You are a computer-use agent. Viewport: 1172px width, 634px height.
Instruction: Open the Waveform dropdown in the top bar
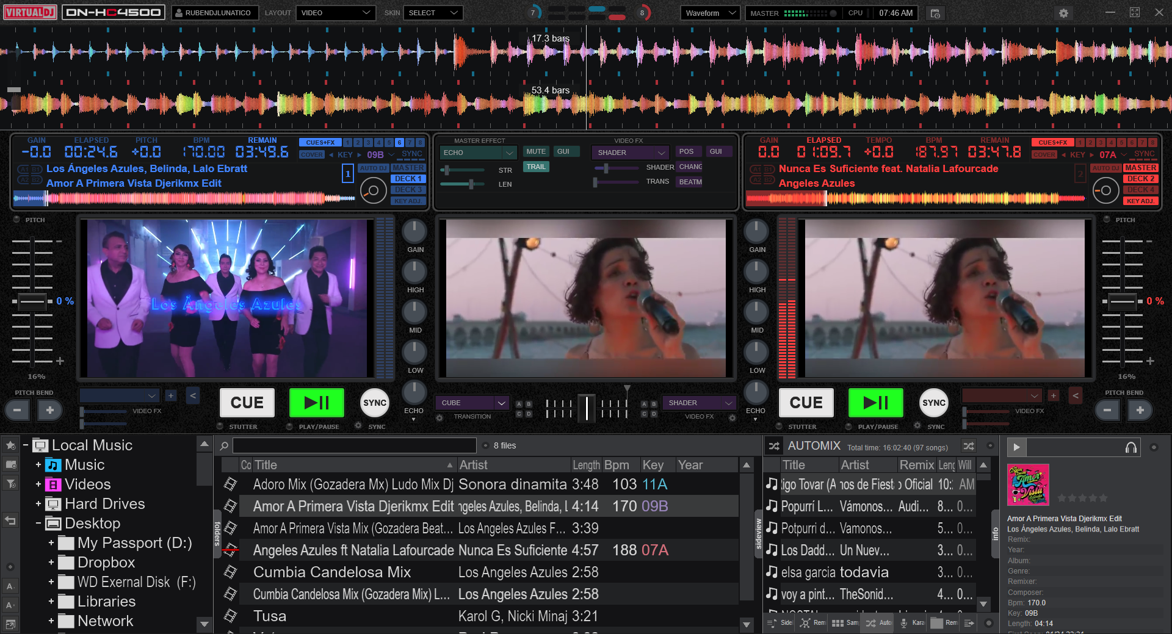[710, 13]
